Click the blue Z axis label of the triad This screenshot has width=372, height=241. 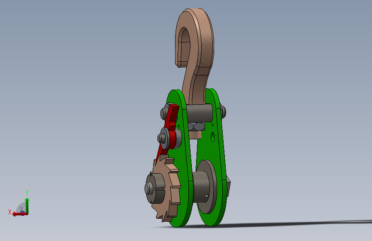(x=21, y=210)
